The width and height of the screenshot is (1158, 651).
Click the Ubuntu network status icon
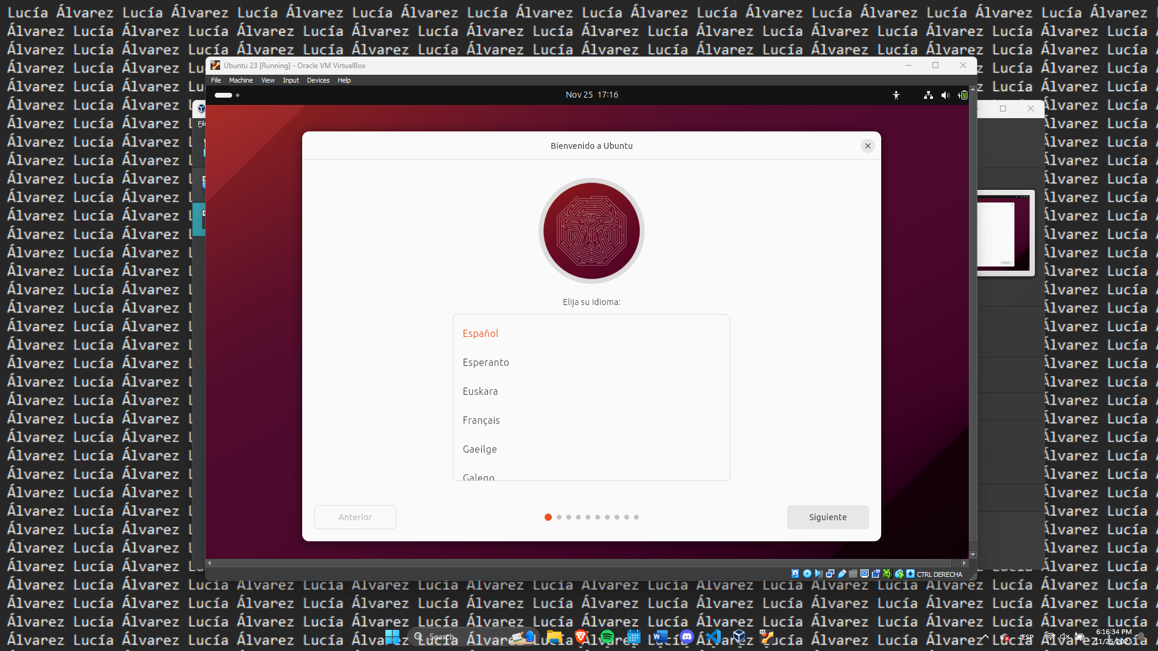coord(928,95)
